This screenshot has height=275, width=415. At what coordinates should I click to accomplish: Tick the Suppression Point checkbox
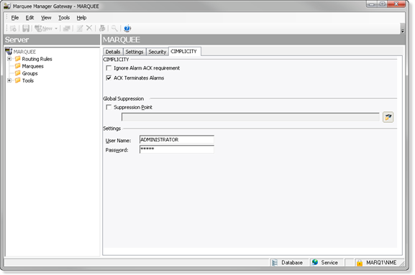pyautogui.click(x=109, y=107)
